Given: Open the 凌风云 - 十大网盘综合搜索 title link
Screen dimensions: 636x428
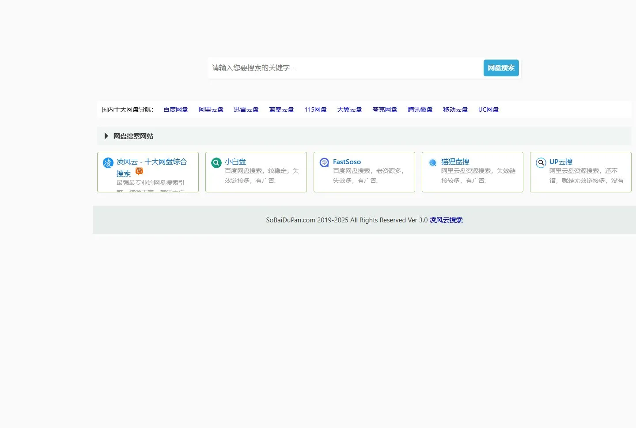Looking at the screenshot, I should pos(151,168).
